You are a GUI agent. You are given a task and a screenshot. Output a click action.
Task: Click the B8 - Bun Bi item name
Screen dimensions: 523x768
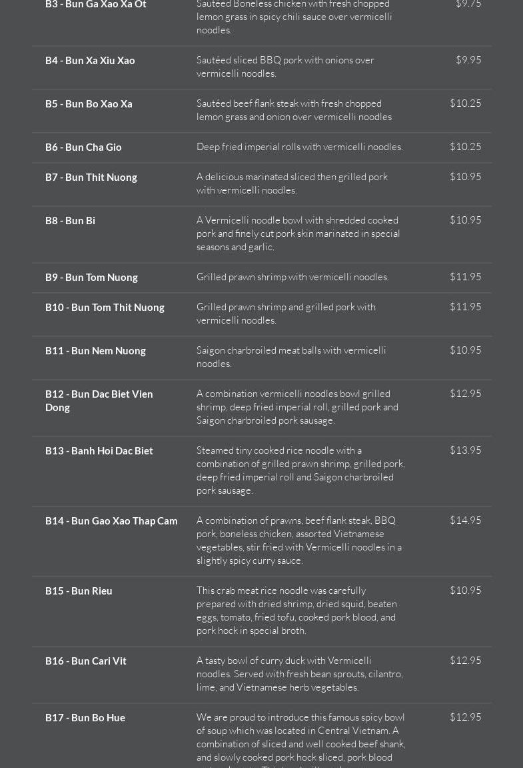[x=70, y=221]
